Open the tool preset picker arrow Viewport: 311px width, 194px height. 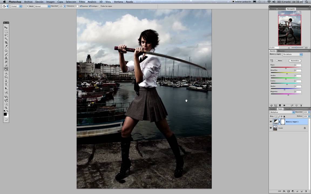pos(7,6)
